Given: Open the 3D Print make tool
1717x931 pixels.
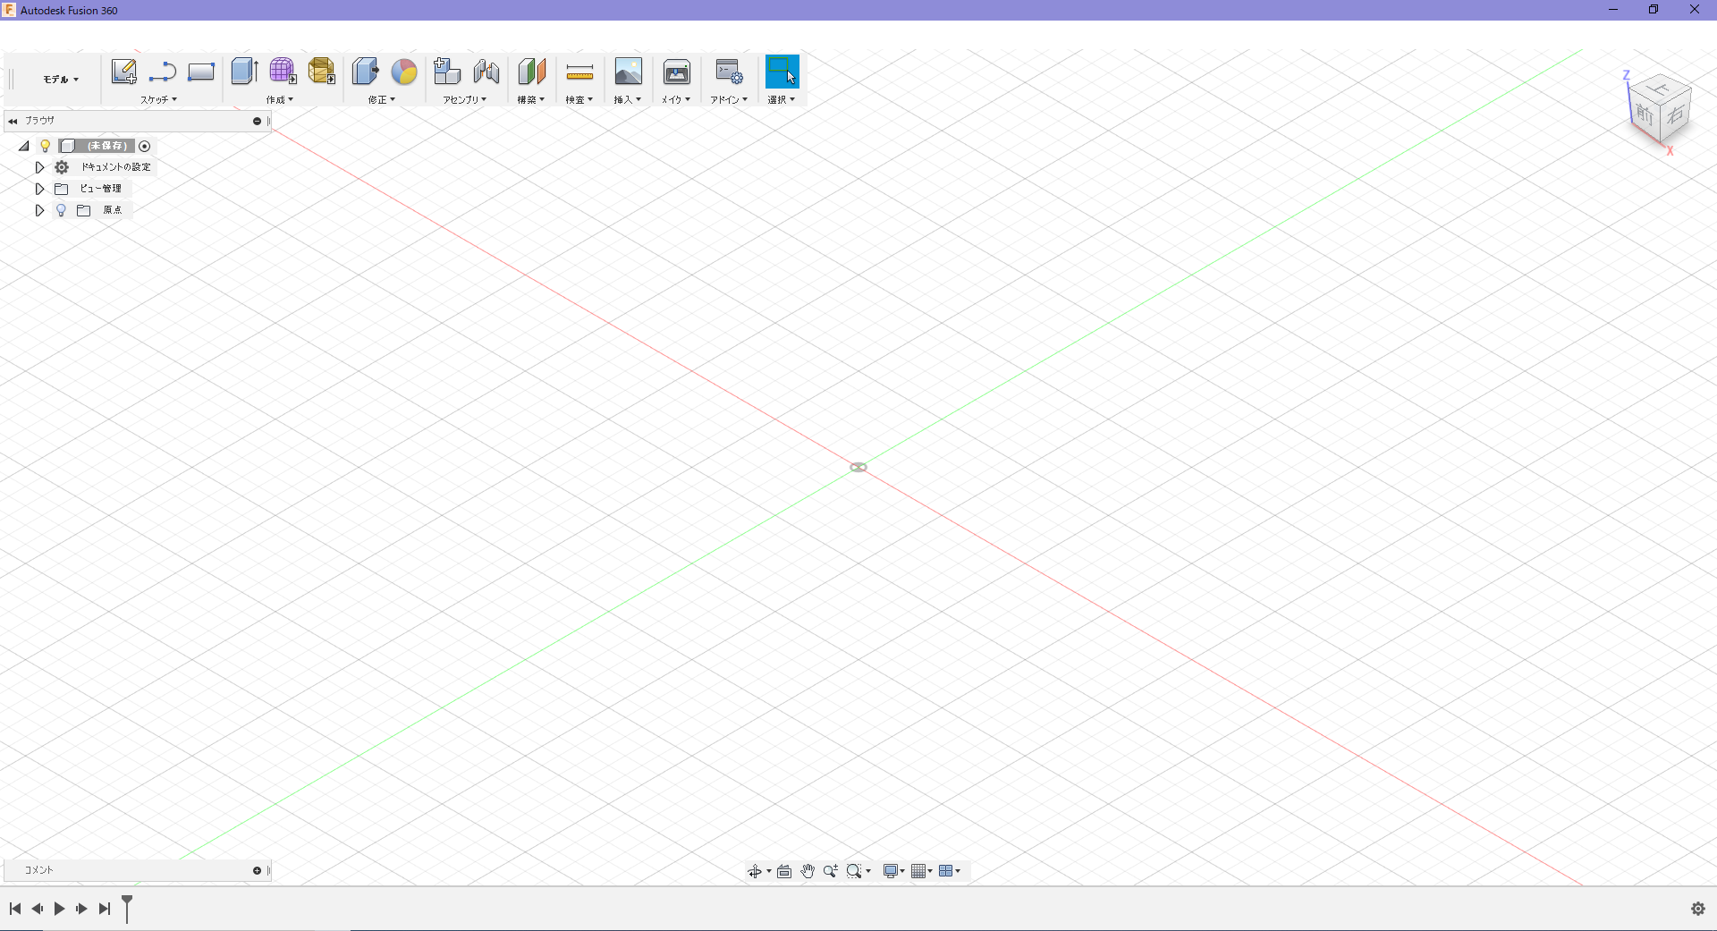Looking at the screenshot, I should pyautogui.click(x=676, y=72).
